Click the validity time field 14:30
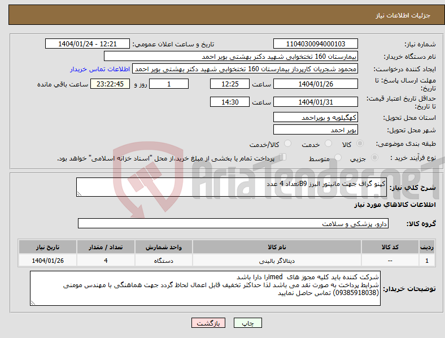The width and height of the screenshot is (445, 338). point(230,102)
